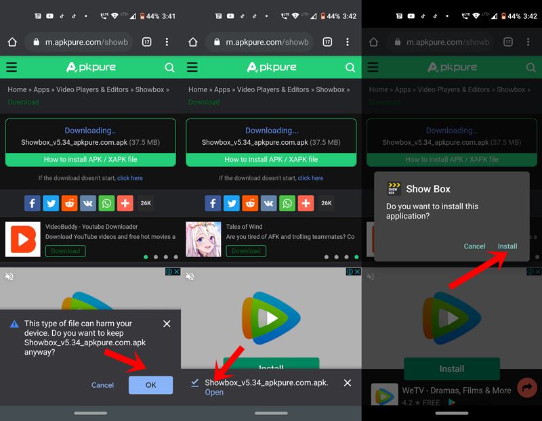The width and height of the screenshot is (542, 421).
Task: Tap the red share arrow in the third screen
Action: click(527, 388)
